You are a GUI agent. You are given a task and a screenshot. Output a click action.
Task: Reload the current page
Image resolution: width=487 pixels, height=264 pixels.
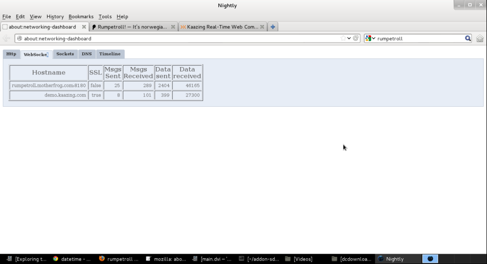(x=356, y=38)
